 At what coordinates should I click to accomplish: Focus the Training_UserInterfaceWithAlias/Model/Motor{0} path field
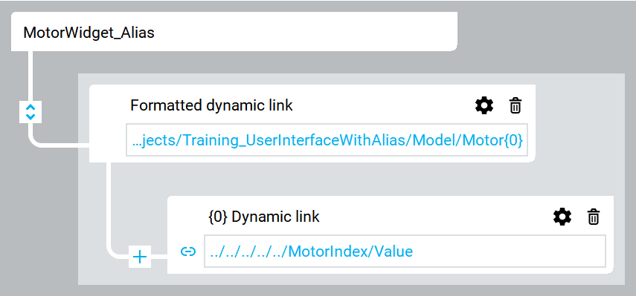coord(327,140)
